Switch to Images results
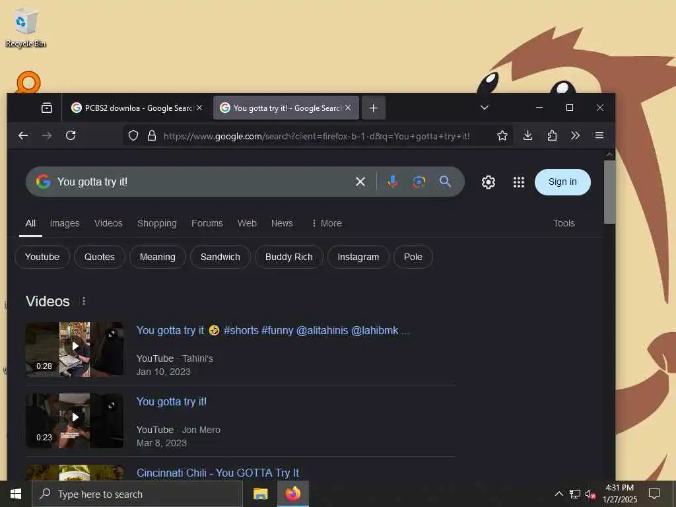Viewport: 676px width, 507px height. (65, 223)
